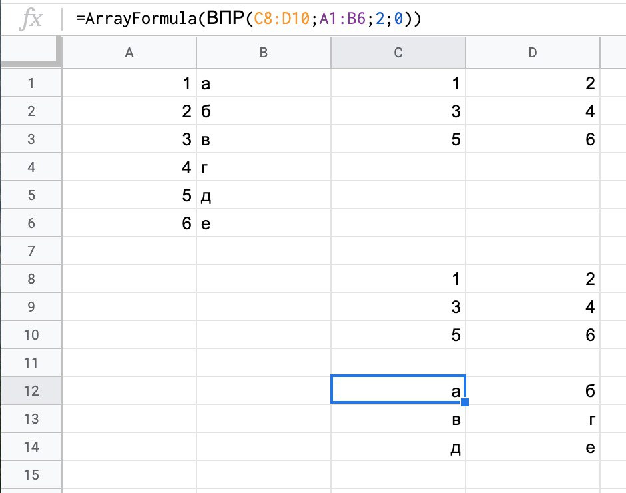Select row 15 header
The height and width of the screenshot is (493, 626).
click(x=31, y=474)
